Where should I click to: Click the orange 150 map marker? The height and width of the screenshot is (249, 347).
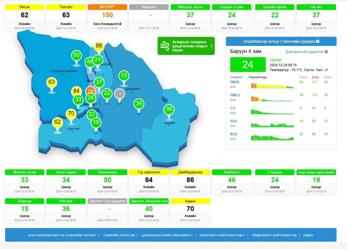pyautogui.click(x=91, y=91)
